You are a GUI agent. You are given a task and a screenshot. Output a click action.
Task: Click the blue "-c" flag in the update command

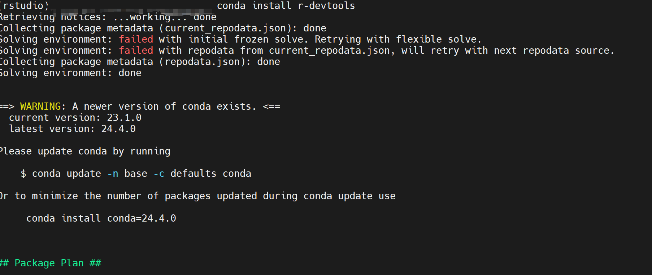pos(159,174)
